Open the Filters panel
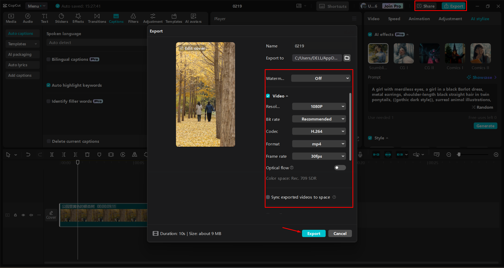The height and width of the screenshot is (268, 504). [x=133, y=18]
